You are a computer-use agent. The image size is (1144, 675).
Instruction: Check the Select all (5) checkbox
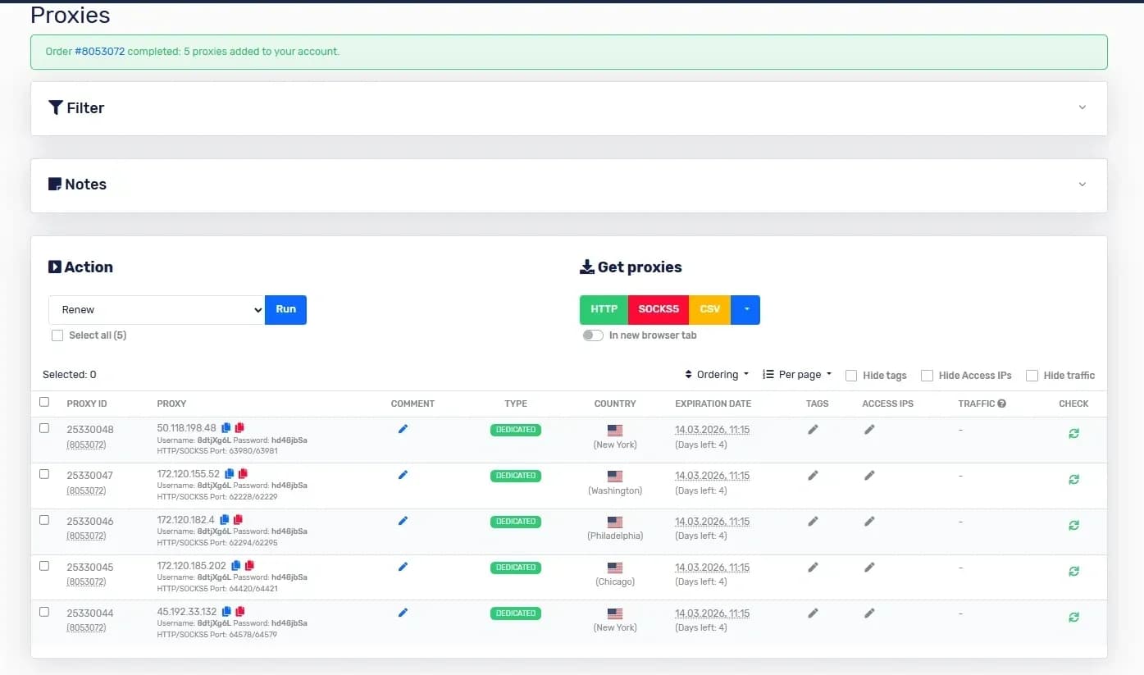[x=57, y=335]
